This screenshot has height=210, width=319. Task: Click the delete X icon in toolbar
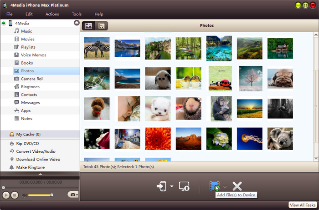coord(237,186)
